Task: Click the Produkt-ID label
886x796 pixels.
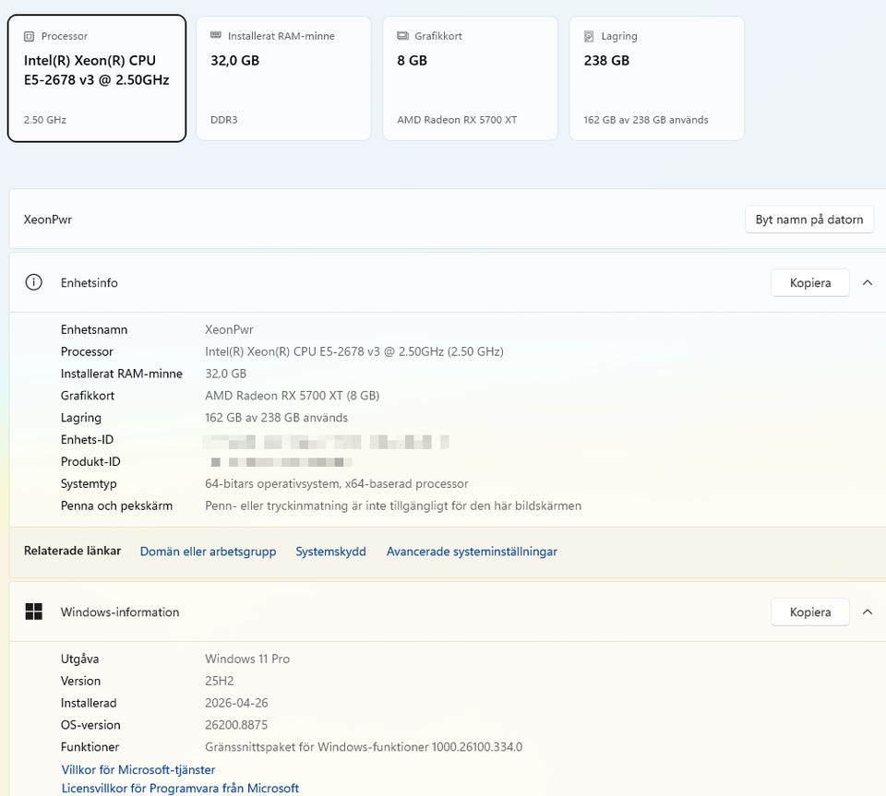Action: tap(90, 461)
